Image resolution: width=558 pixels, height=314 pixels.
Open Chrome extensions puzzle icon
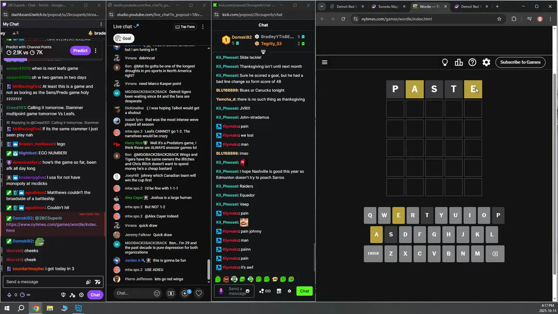point(514,19)
